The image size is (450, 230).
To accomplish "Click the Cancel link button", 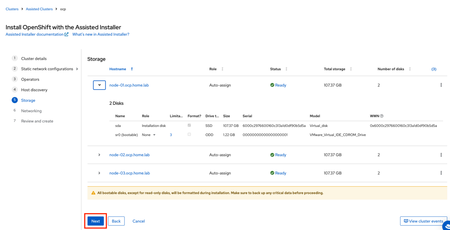I will click(139, 221).
